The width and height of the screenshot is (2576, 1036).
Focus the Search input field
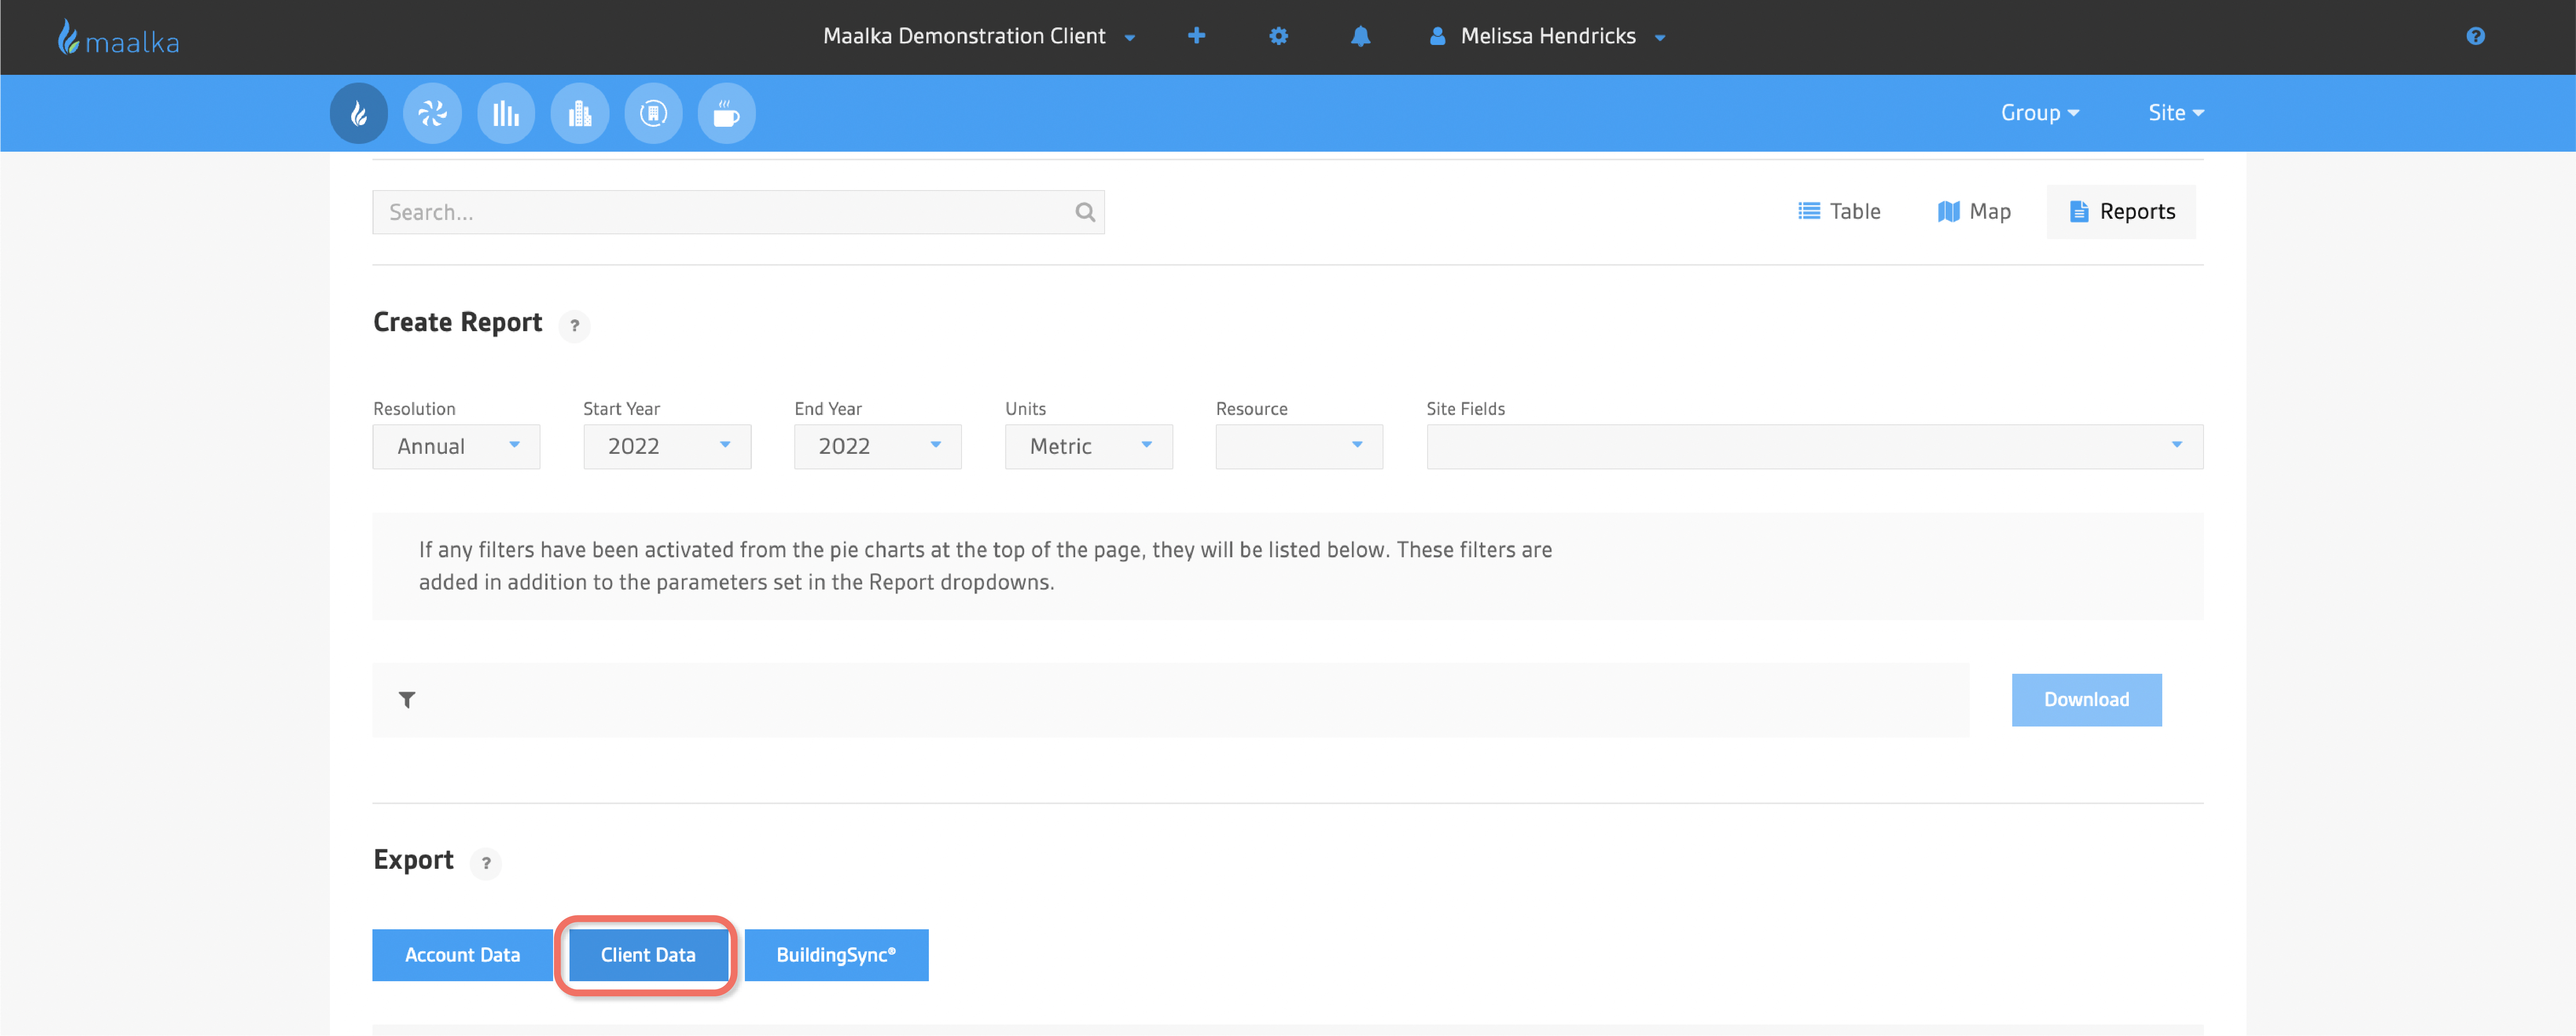(738, 212)
